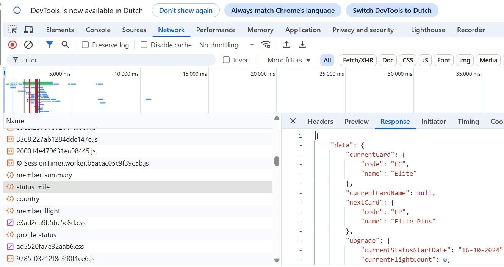Click the export HAR download icon
The width and height of the screenshot is (504, 267).
pos(302,45)
